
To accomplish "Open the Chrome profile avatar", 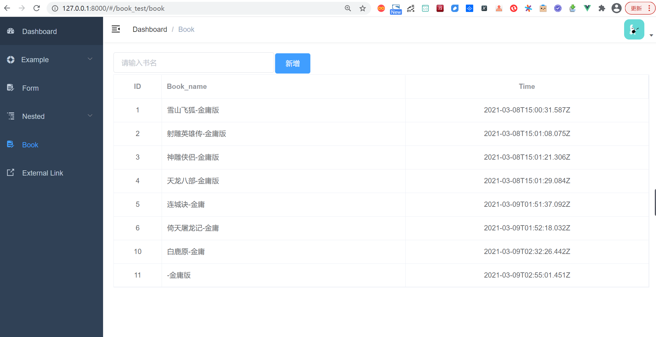I will (x=616, y=8).
